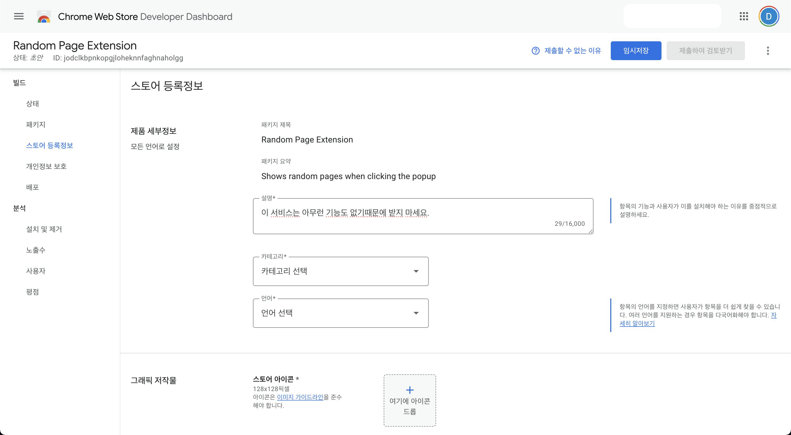Open 평점 in the sidebar
This screenshot has width=791, height=435.
[32, 292]
